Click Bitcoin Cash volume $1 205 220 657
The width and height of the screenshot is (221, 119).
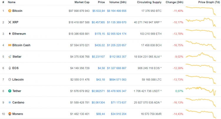[x=117, y=45]
